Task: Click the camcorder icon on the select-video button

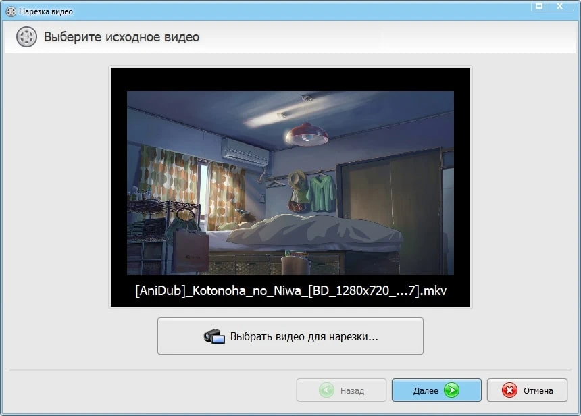Action: (x=213, y=336)
